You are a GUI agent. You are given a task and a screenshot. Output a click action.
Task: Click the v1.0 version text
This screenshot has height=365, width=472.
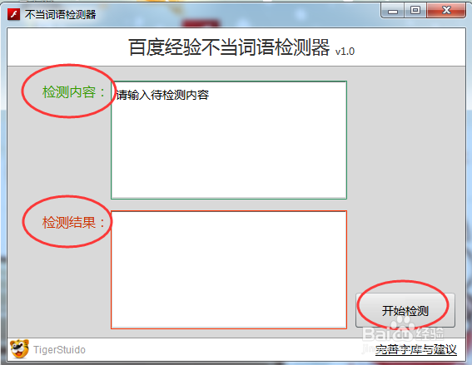pyautogui.click(x=345, y=52)
